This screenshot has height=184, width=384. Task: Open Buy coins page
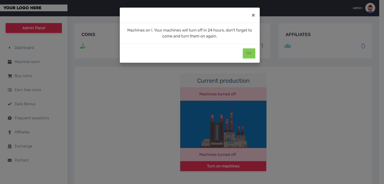click(x=23, y=76)
